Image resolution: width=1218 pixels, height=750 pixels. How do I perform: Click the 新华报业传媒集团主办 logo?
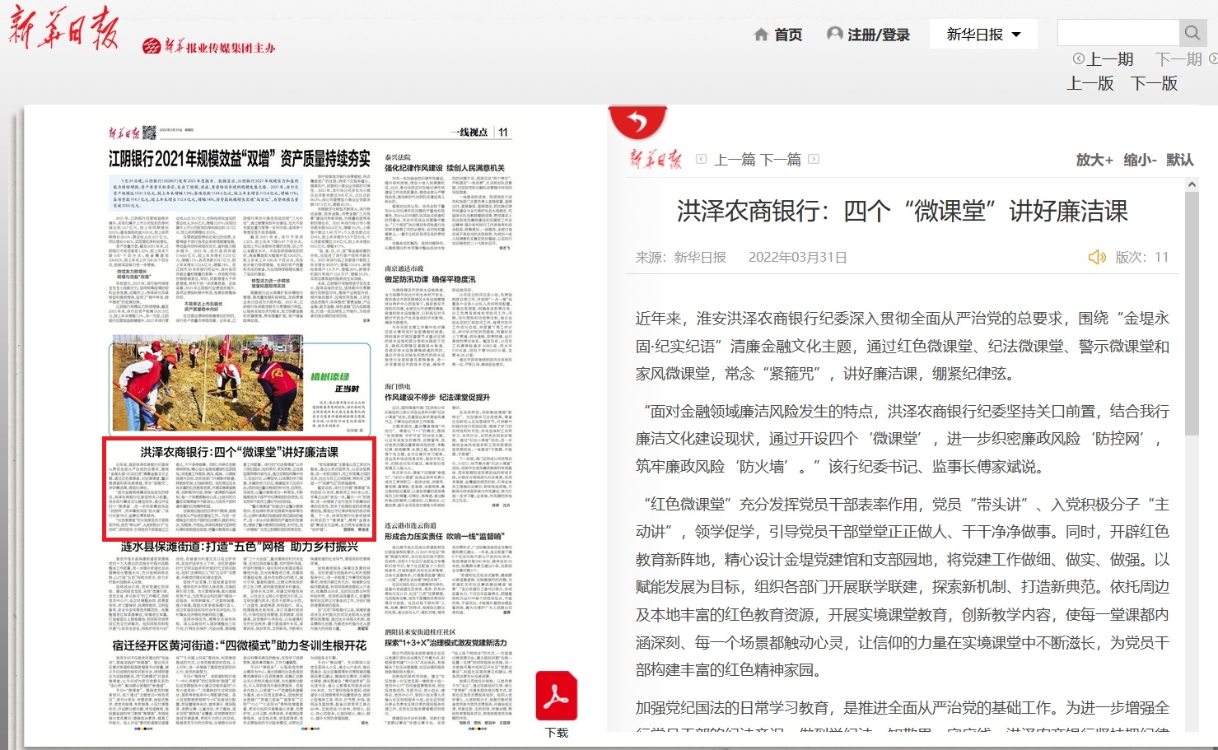(x=209, y=47)
